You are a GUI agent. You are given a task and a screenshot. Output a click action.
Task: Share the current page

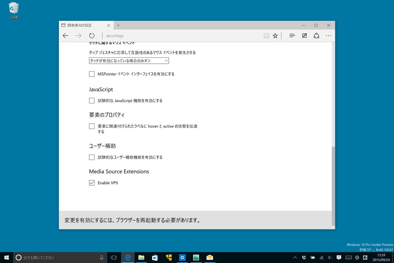316,35
